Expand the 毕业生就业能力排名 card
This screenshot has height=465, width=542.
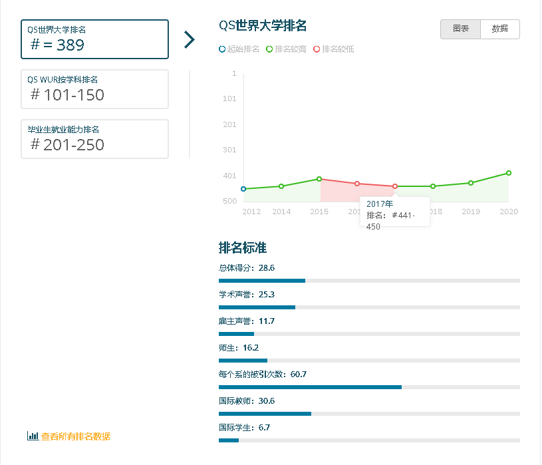coord(94,138)
